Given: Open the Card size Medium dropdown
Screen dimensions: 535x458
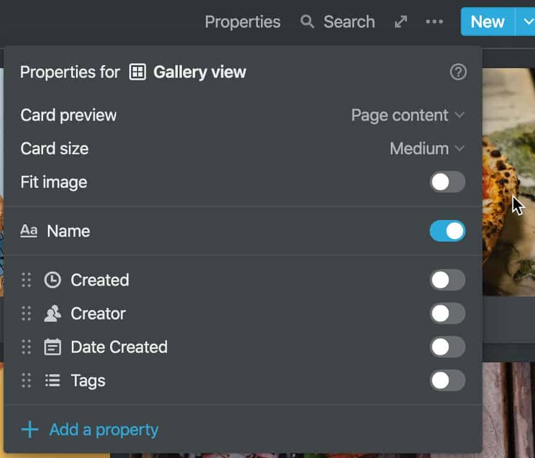Looking at the screenshot, I should (427, 149).
